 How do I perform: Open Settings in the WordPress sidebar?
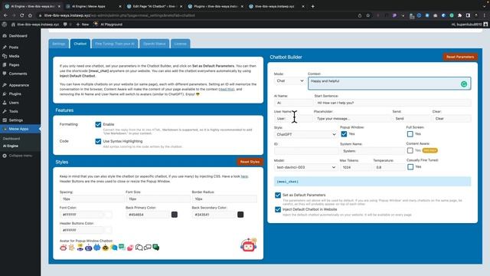point(15,120)
